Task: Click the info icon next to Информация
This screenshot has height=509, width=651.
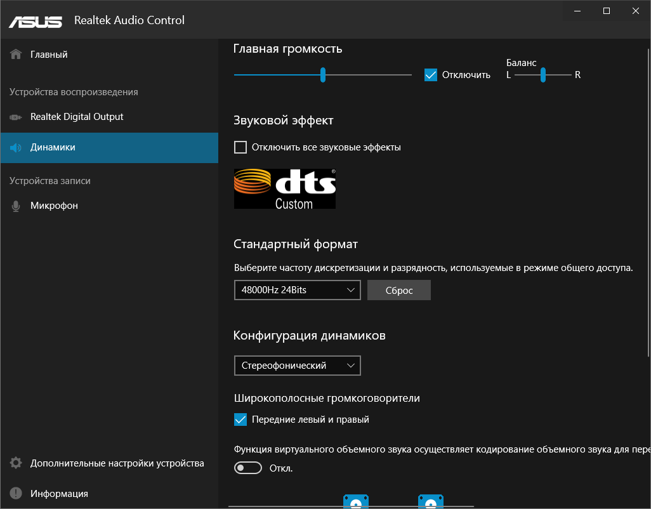Action: pos(15,493)
